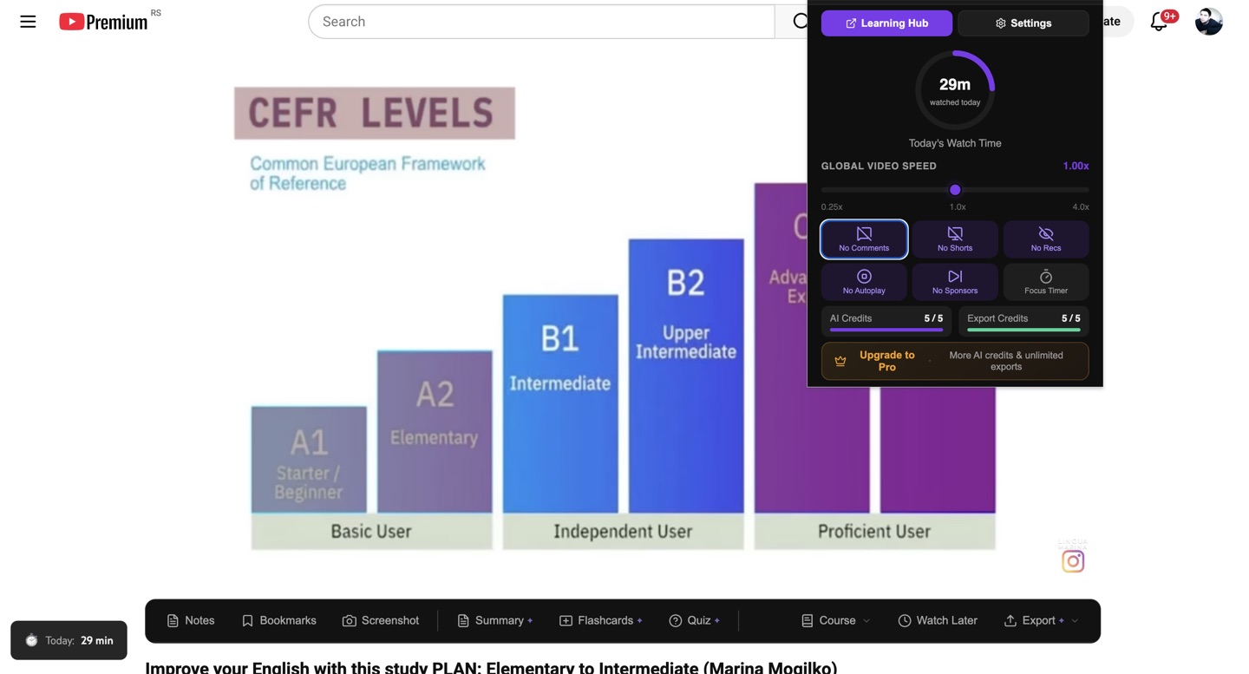Click Upgrade to Pro button
1249x674 pixels.
[x=955, y=361]
